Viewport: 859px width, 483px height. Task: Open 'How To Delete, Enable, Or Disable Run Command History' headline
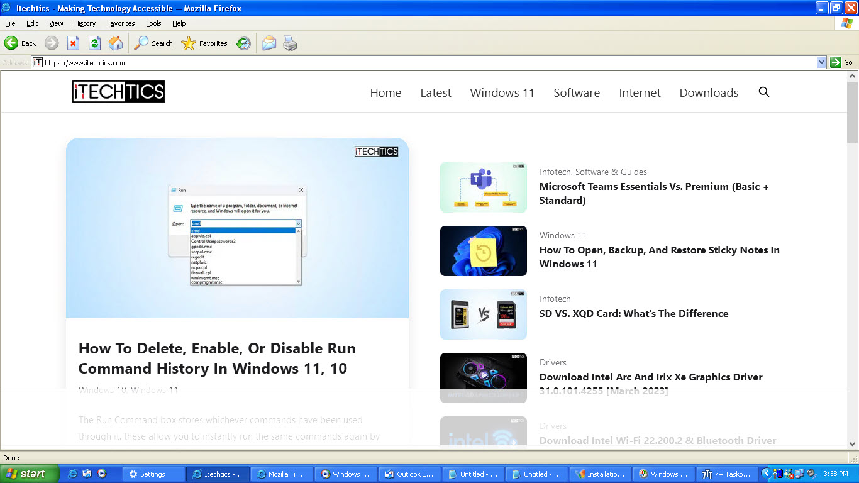(217, 358)
